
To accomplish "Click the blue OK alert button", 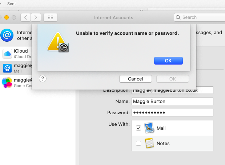I will [168, 61].
